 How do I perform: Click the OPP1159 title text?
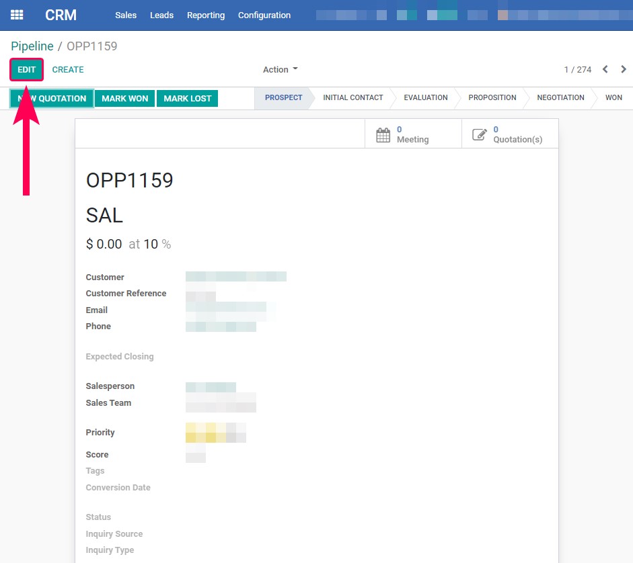(130, 180)
